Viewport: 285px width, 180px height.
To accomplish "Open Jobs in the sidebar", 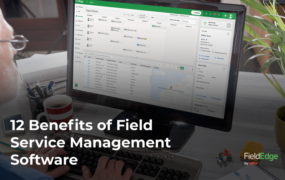I will click(x=78, y=26).
